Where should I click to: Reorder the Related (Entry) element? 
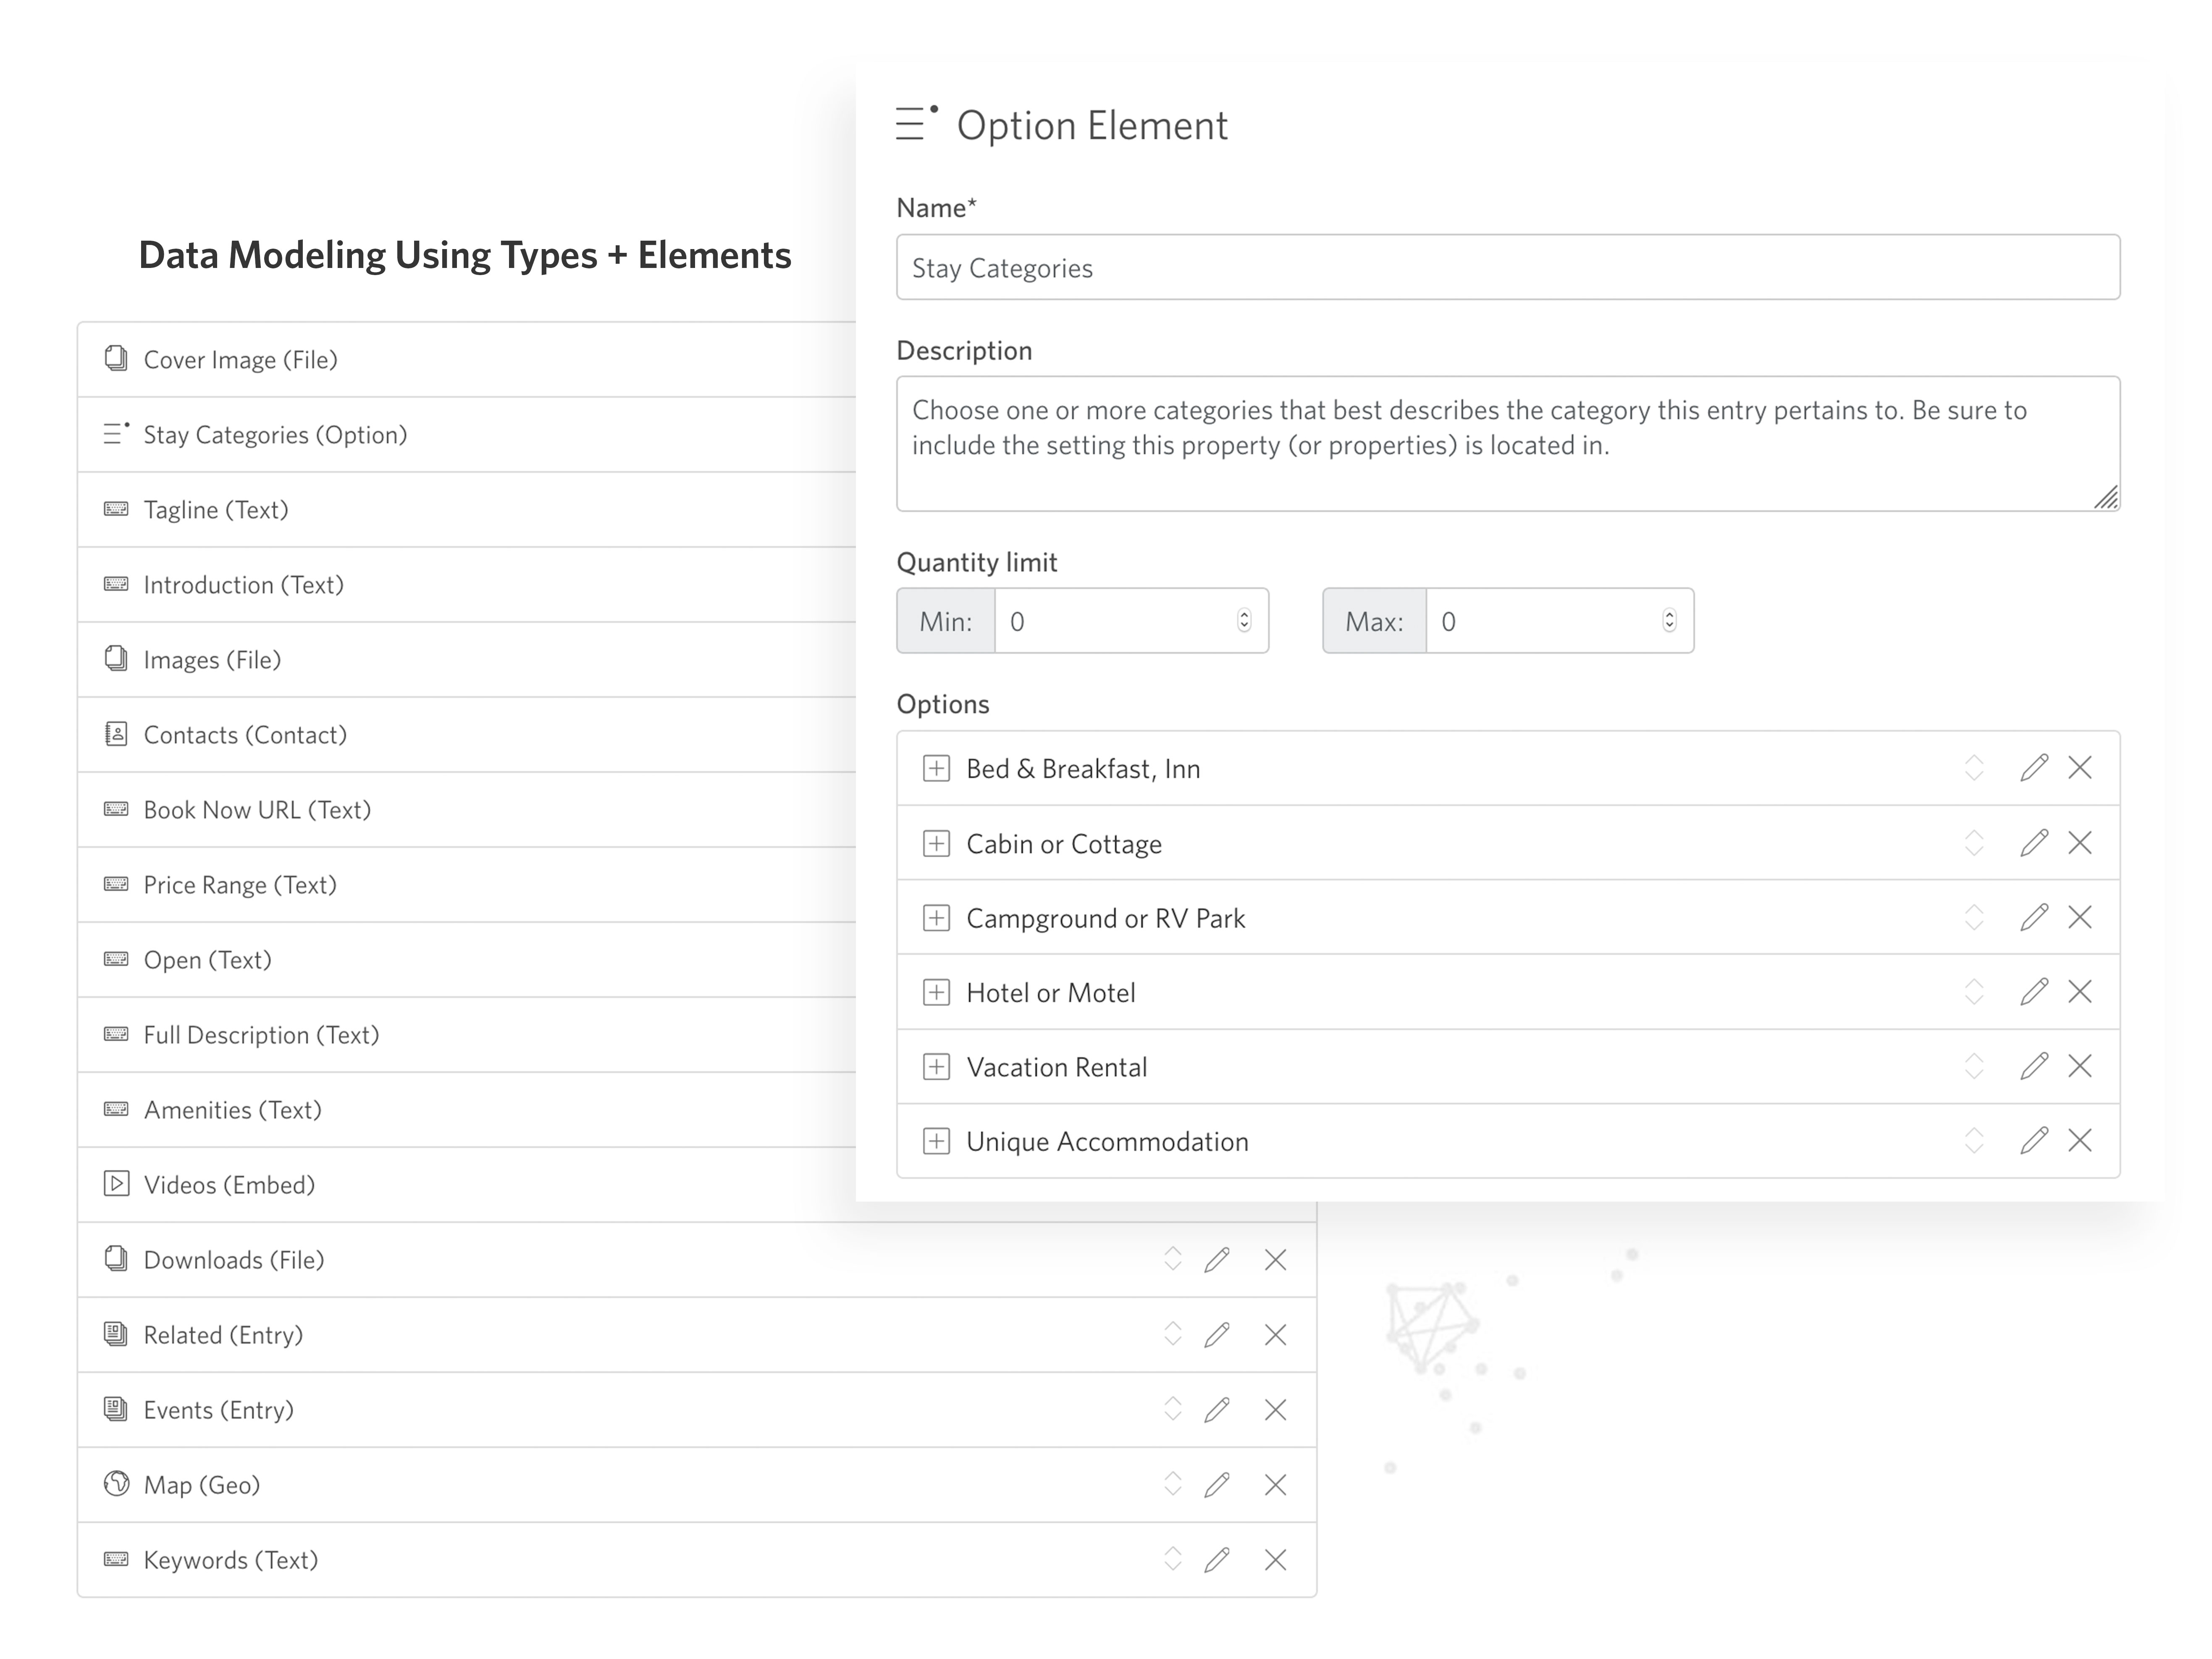point(1173,1334)
